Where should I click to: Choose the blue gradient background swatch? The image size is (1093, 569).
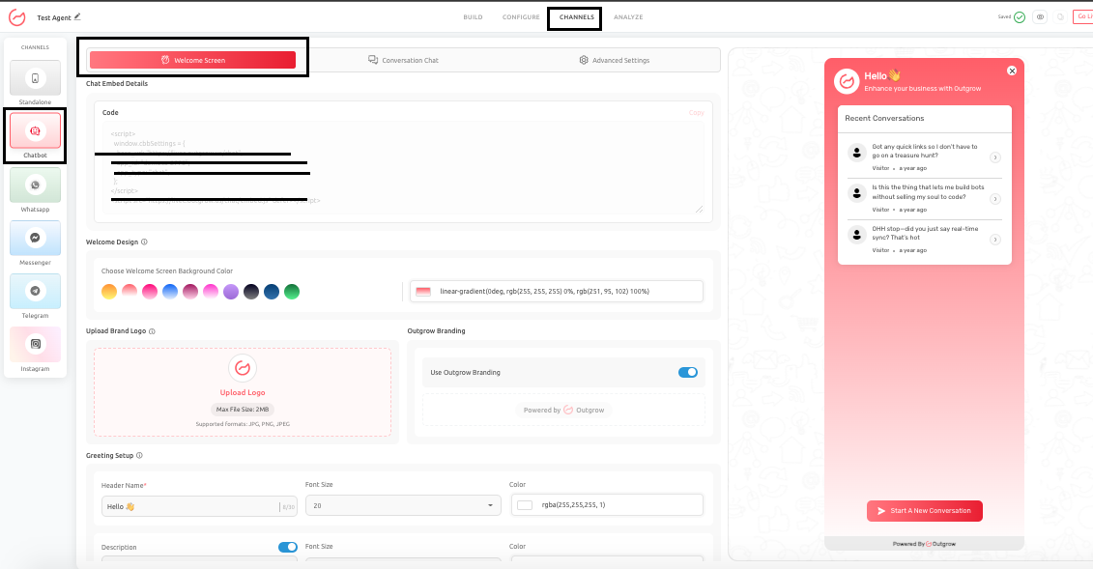(170, 292)
